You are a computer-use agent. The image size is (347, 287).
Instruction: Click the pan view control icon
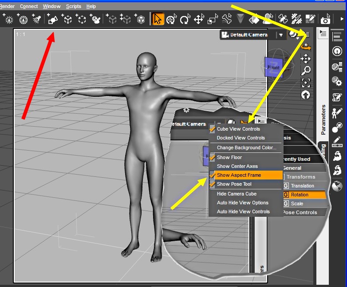306,59
